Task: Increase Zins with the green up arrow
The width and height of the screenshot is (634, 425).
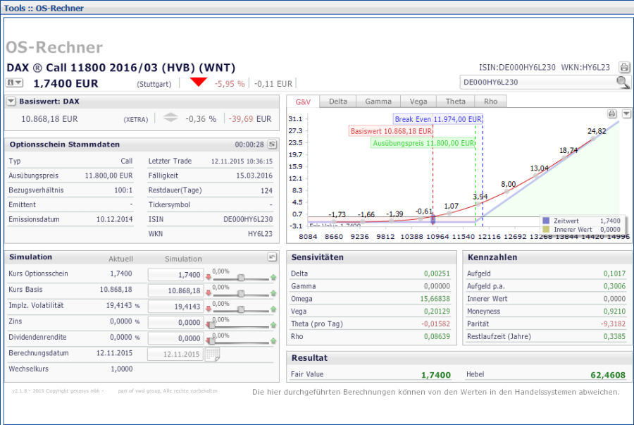Action: click(273, 325)
